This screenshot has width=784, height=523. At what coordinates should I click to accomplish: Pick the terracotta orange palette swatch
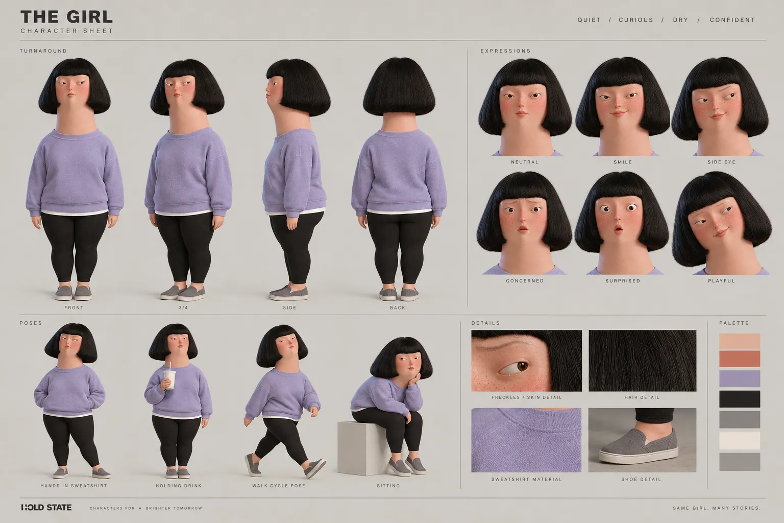(740, 359)
